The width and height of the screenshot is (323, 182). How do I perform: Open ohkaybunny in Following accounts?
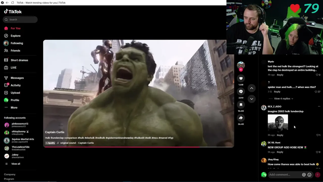20,133
